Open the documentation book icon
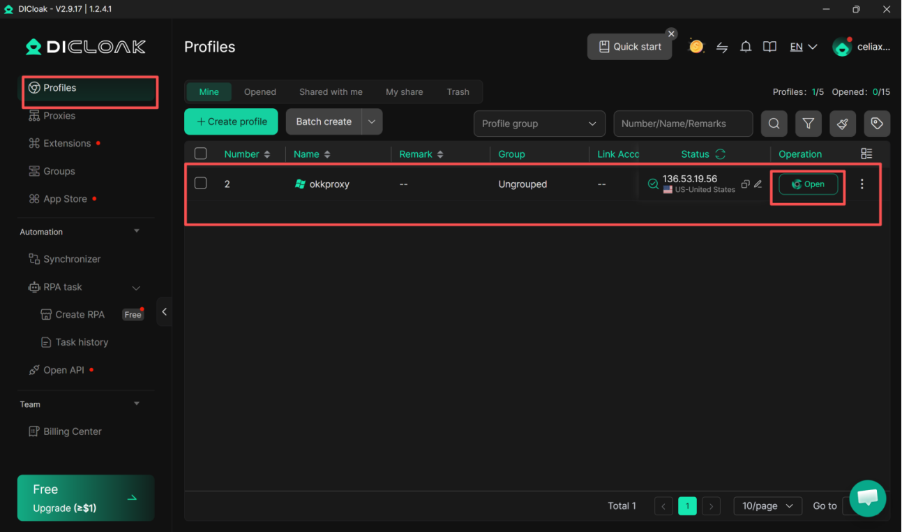 (x=769, y=47)
